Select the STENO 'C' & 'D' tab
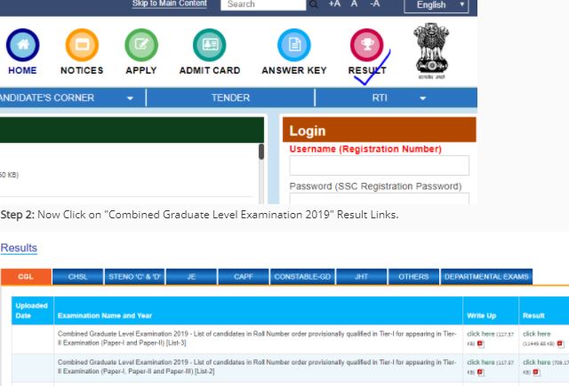Viewport: 569px width, 386px height. click(134, 277)
